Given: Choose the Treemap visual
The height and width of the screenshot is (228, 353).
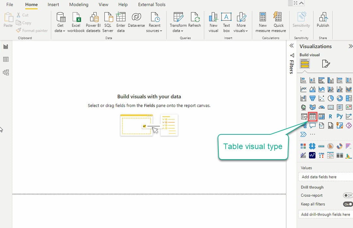Looking at the screenshot, I should [348, 98].
